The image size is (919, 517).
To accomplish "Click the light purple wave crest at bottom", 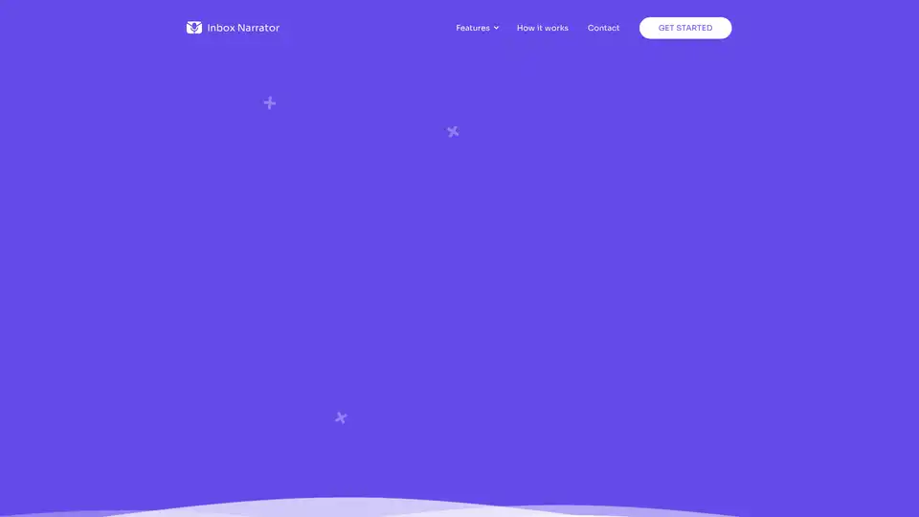I will (x=354, y=502).
